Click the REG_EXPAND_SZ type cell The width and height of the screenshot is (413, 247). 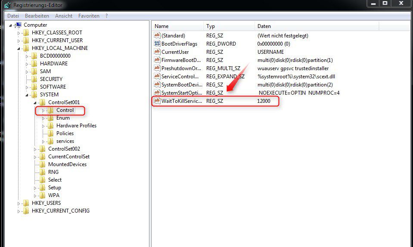[x=225, y=76]
